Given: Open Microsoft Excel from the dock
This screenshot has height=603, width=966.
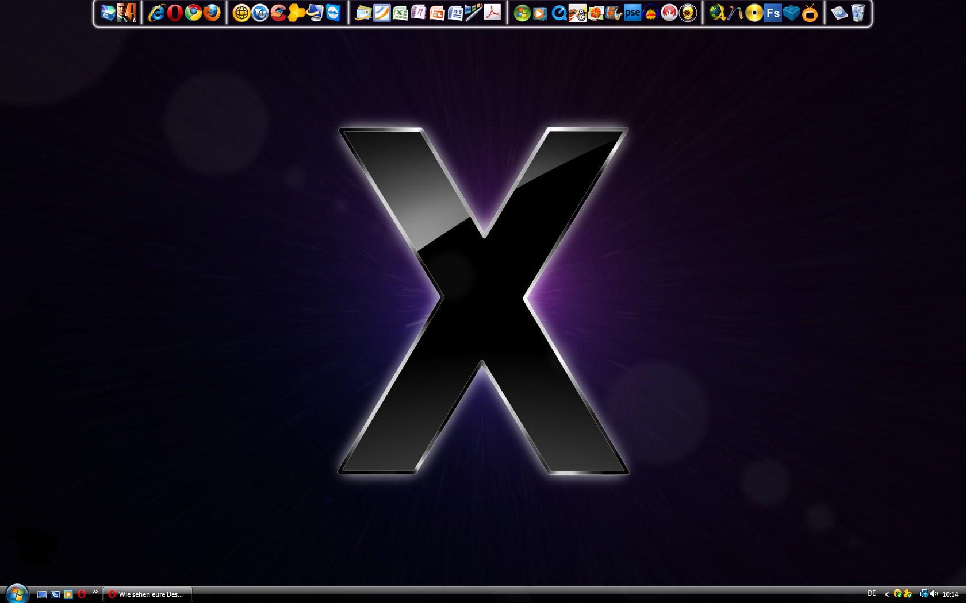Looking at the screenshot, I should tap(400, 13).
